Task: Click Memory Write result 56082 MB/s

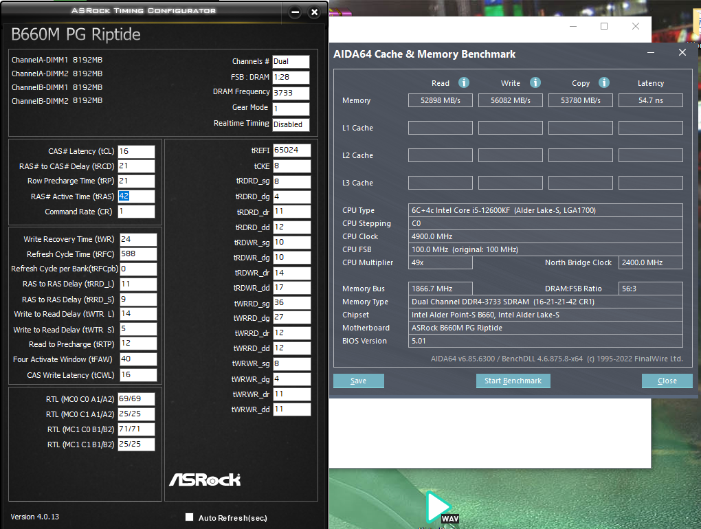Action: [x=511, y=100]
